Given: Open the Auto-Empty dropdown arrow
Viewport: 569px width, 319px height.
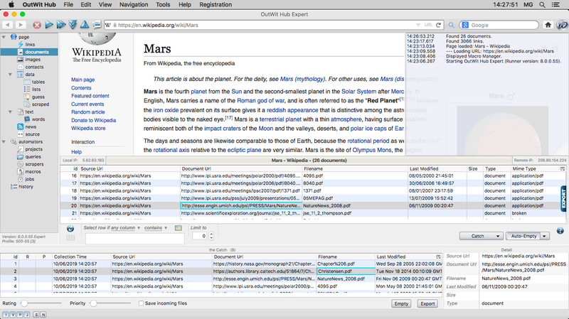Looking at the screenshot, I should (x=544, y=235).
